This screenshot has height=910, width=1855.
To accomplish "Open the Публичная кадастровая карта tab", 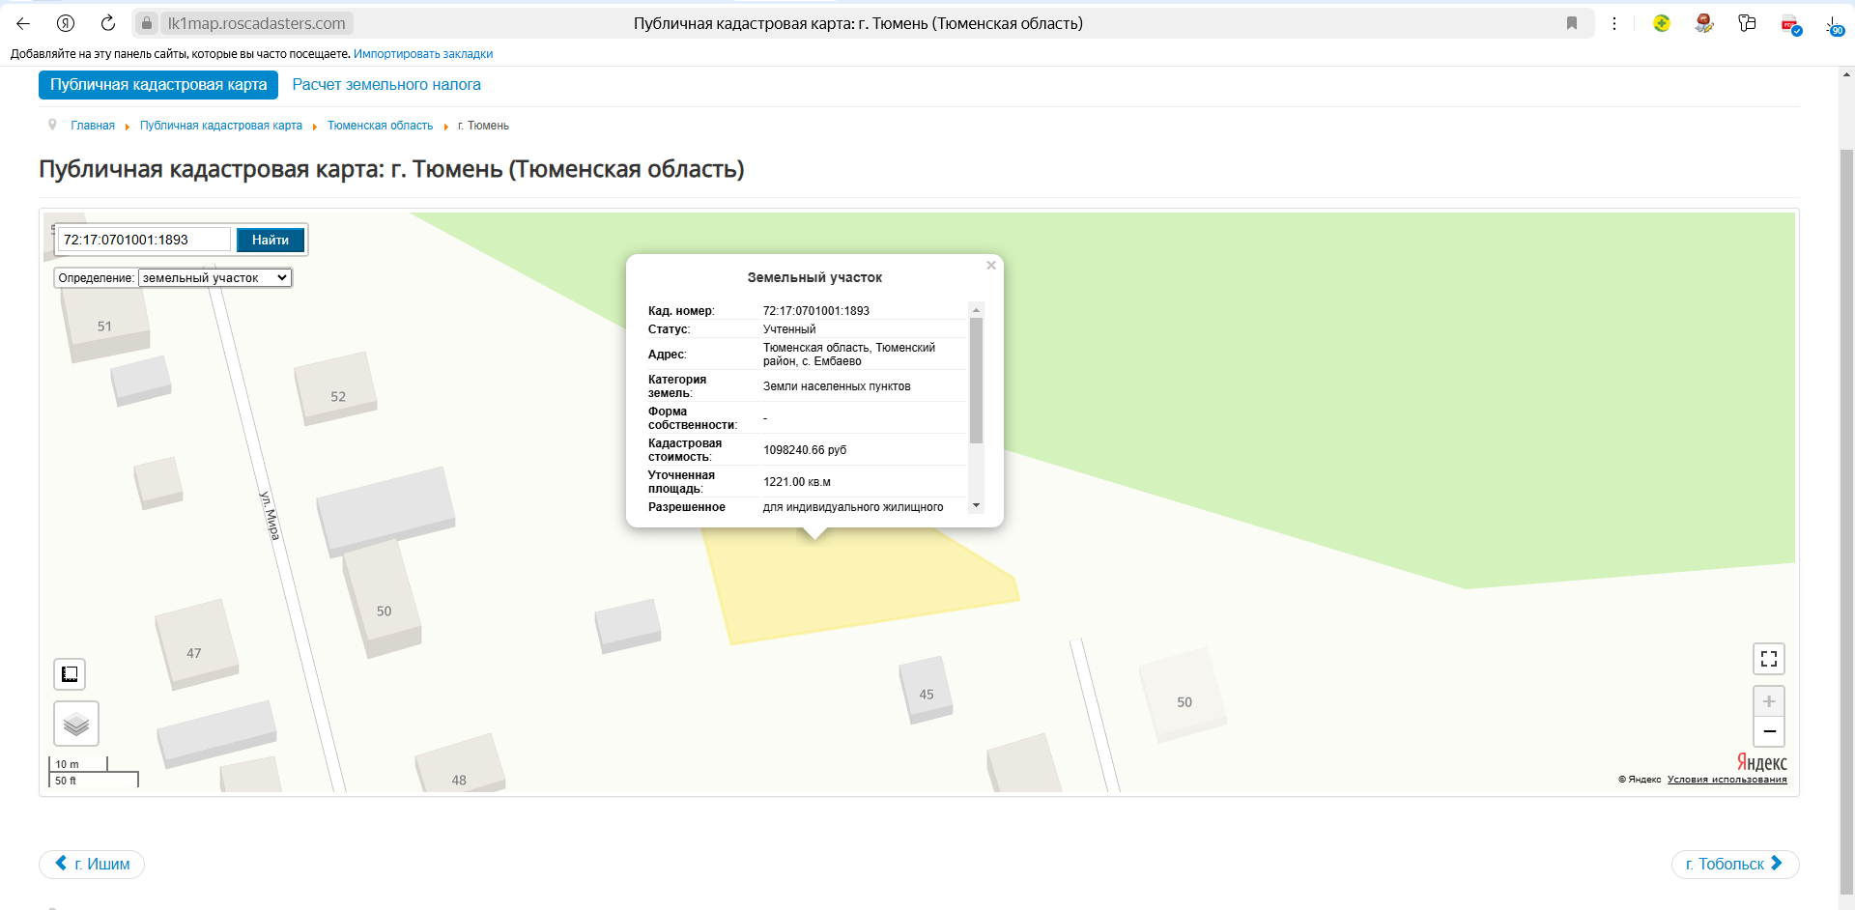I will 158,85.
